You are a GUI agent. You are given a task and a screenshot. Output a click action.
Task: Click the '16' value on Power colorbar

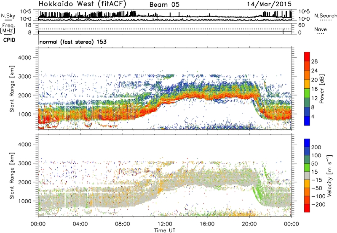pyautogui.click(x=314, y=89)
